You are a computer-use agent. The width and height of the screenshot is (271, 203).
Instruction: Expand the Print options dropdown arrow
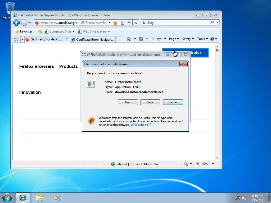tap(165, 39)
